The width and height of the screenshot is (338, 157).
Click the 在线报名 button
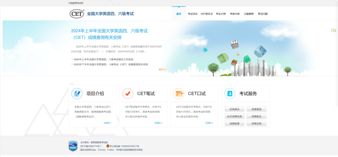click(234, 109)
